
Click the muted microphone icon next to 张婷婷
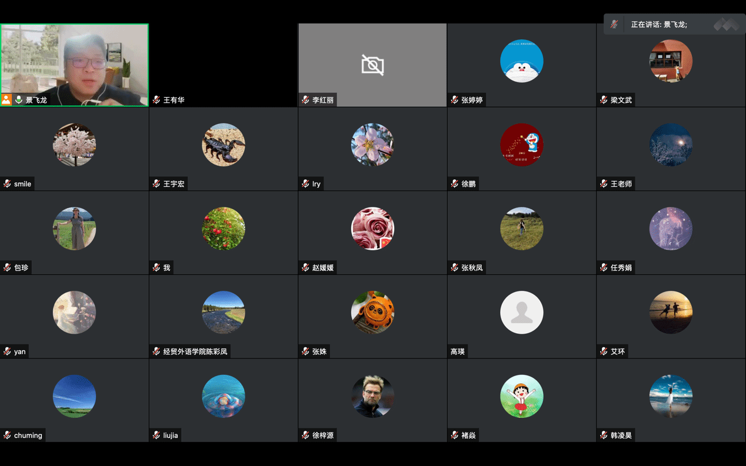[455, 100]
